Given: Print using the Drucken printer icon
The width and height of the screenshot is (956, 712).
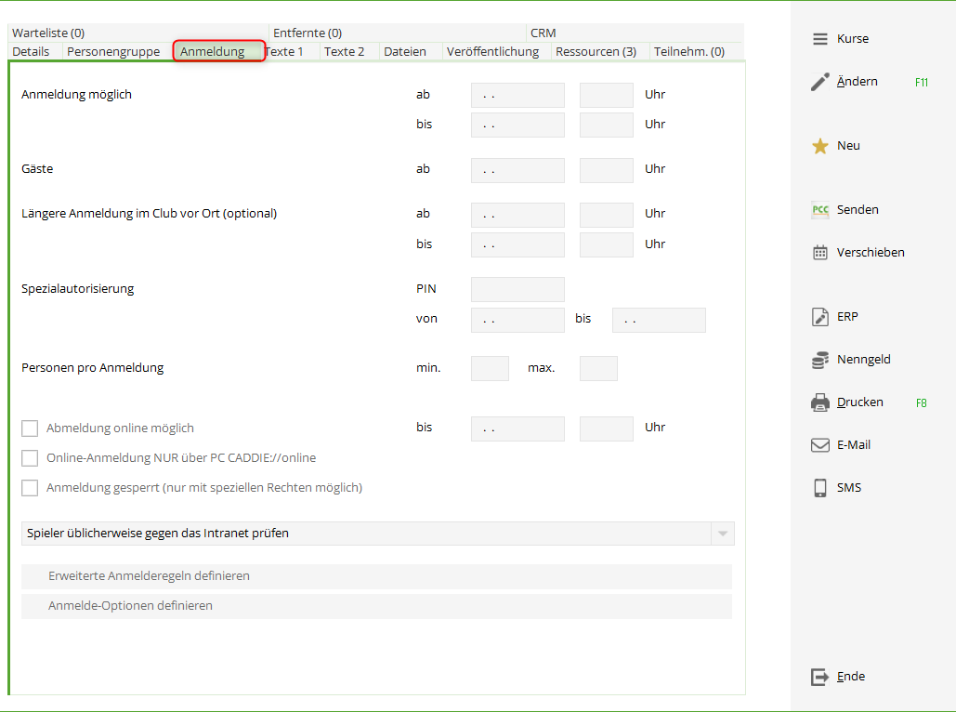Looking at the screenshot, I should pyautogui.click(x=819, y=402).
